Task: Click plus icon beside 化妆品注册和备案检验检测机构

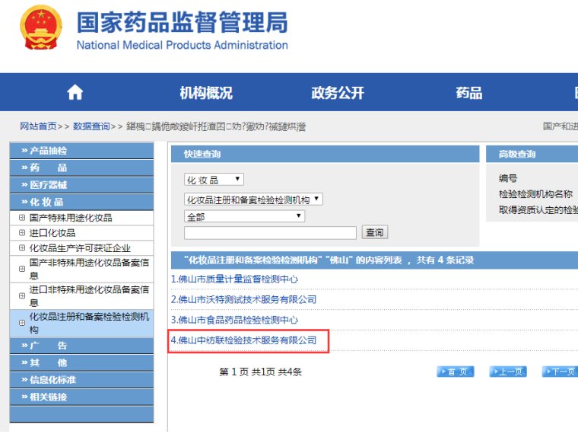Action: point(22,323)
